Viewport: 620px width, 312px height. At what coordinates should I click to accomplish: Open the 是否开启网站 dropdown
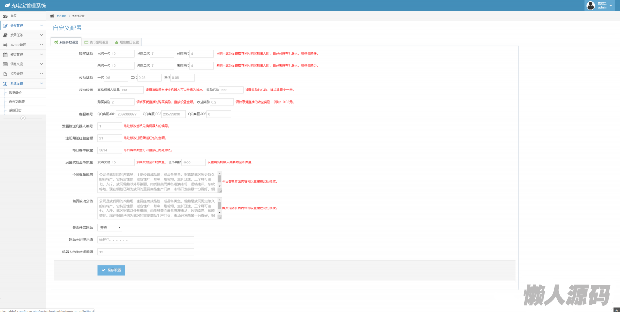(109, 227)
